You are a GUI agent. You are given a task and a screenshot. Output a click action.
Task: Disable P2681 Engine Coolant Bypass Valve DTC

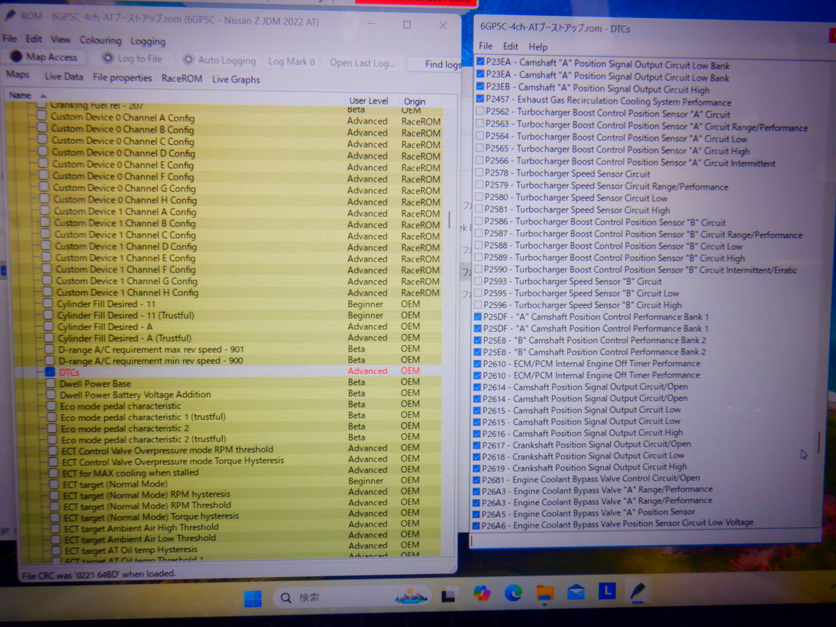coord(476,480)
